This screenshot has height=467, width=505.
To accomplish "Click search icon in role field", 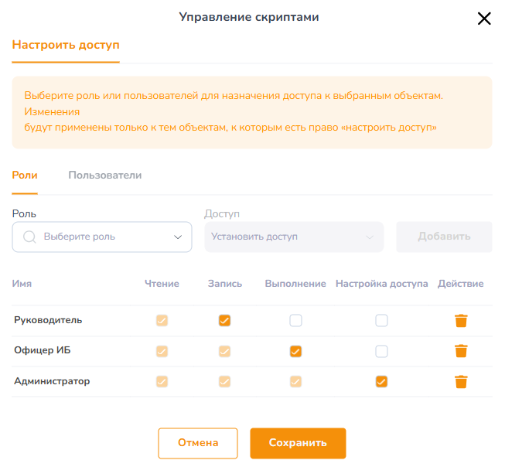I will click(x=29, y=237).
